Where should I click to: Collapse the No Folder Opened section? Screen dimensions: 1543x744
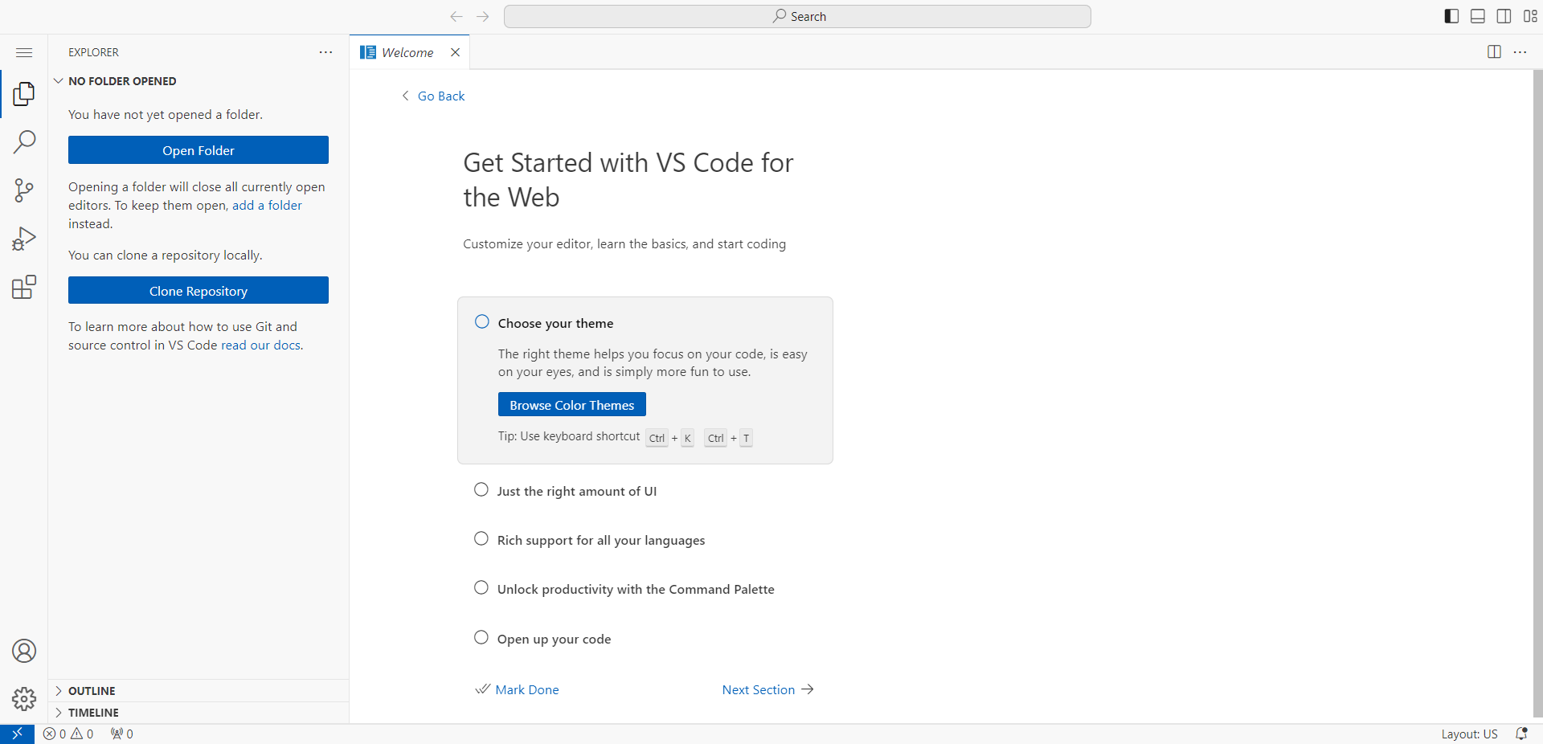point(199,81)
